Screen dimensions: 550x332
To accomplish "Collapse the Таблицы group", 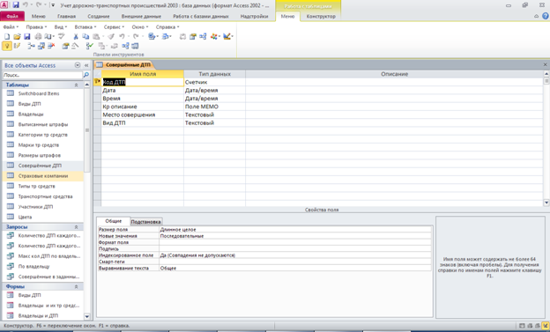I will pos(76,85).
